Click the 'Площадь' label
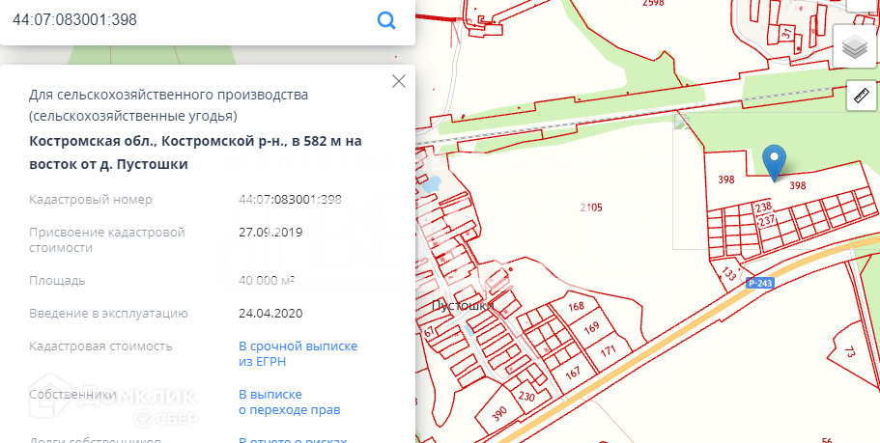880x443 pixels. tap(57, 281)
